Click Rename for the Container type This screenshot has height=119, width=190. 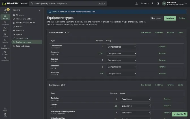[x=167, y=99]
